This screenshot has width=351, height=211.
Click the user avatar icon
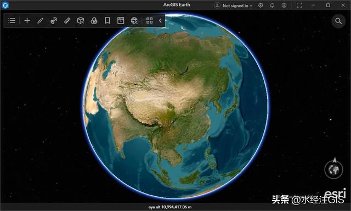(217, 5)
